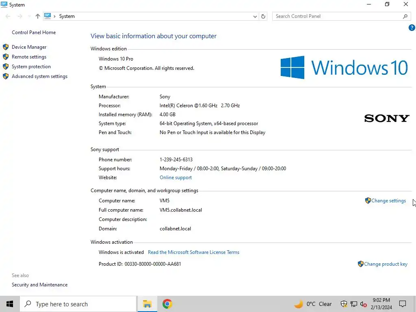Click the System window title icon

click(4, 4)
